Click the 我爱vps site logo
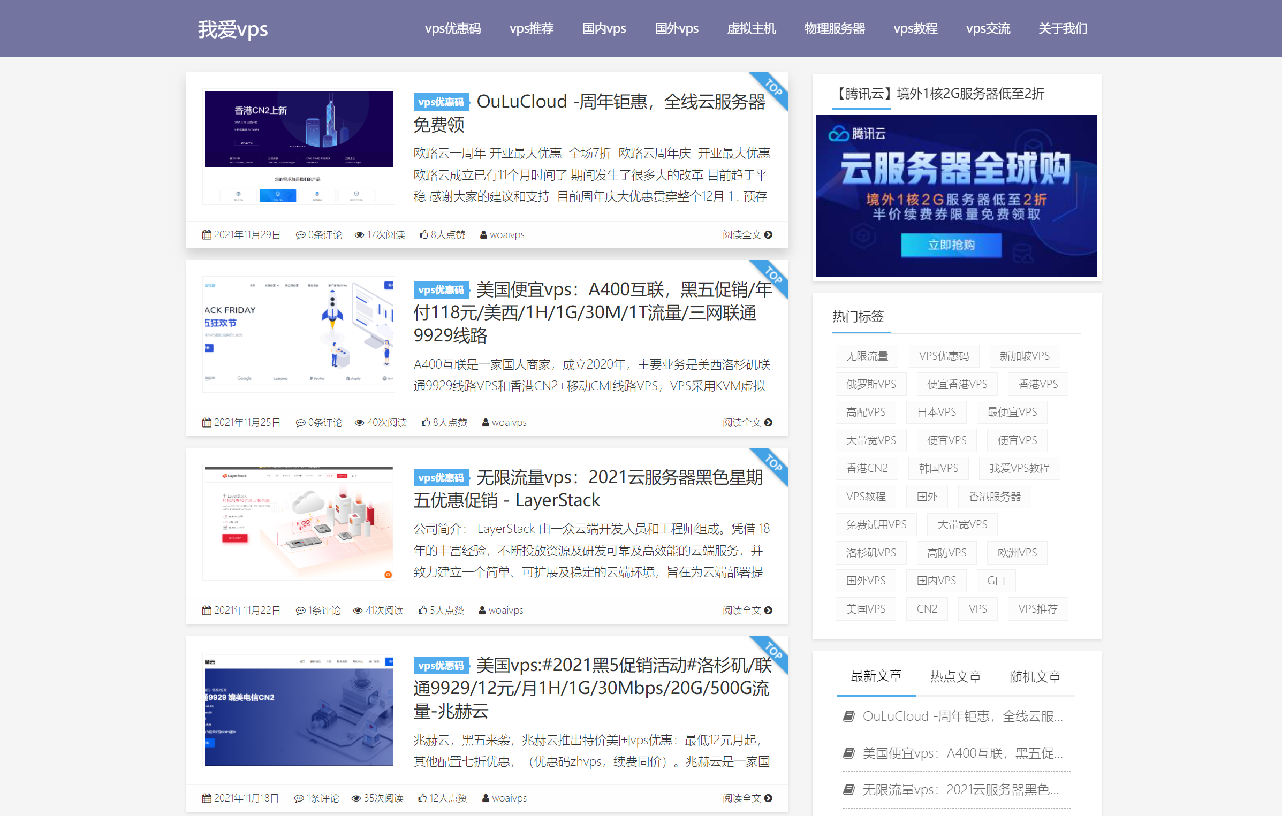The image size is (1282, 816). tap(232, 29)
